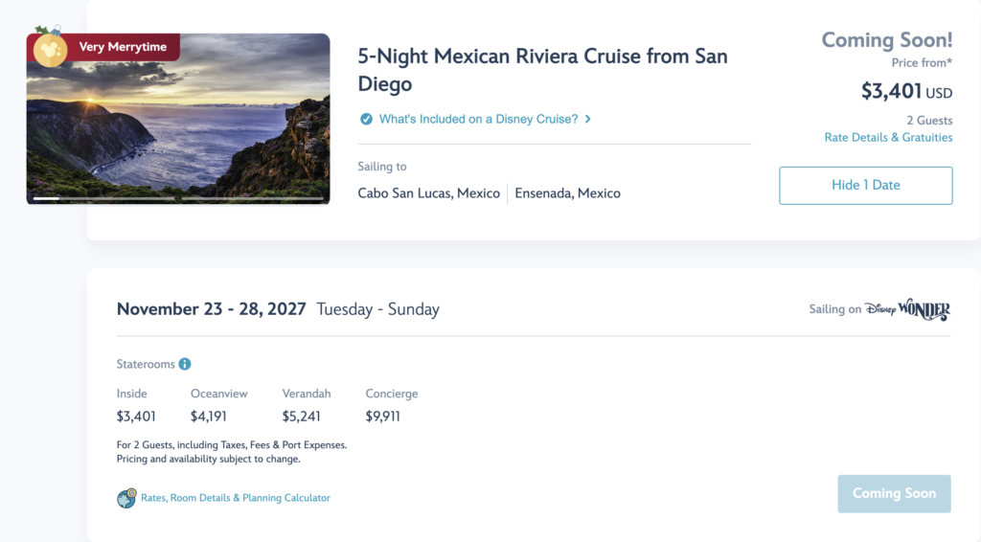Image resolution: width=981 pixels, height=542 pixels.
Task: Click the globe planning calculator icon
Action: [x=126, y=498]
